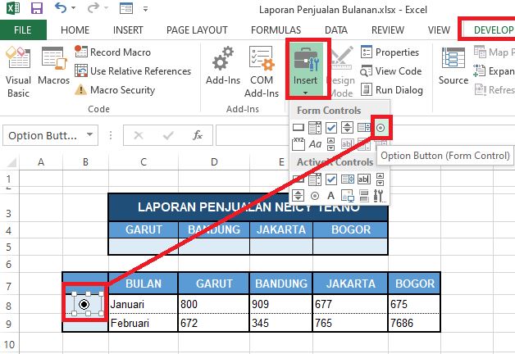Open COM Add-Ins dialog
Screen dimensions: 515x354
pos(262,72)
